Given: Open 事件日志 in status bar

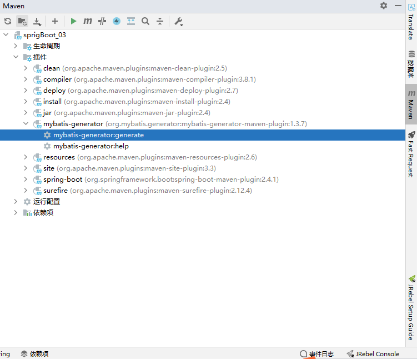Looking at the screenshot, I should click(x=316, y=354).
